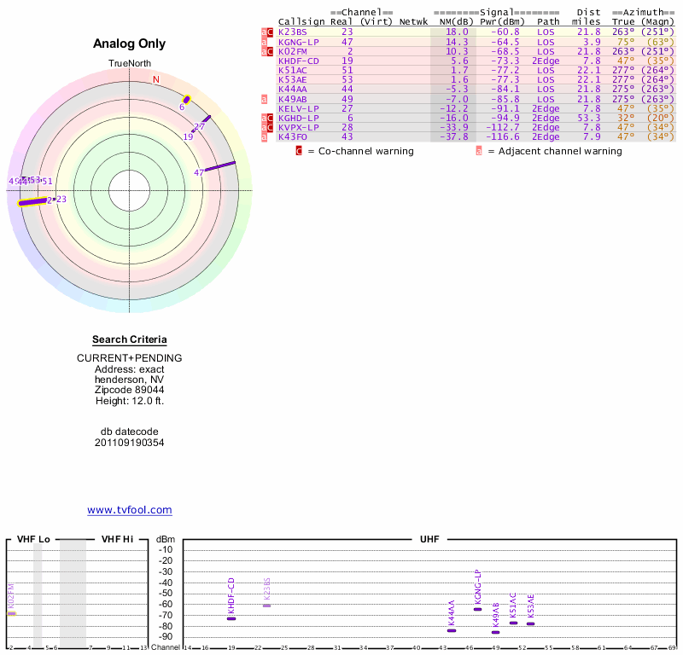This screenshot has height=655, width=683.
Task: Click the co-channel warning icon beside K23BS
Action: click(x=271, y=32)
